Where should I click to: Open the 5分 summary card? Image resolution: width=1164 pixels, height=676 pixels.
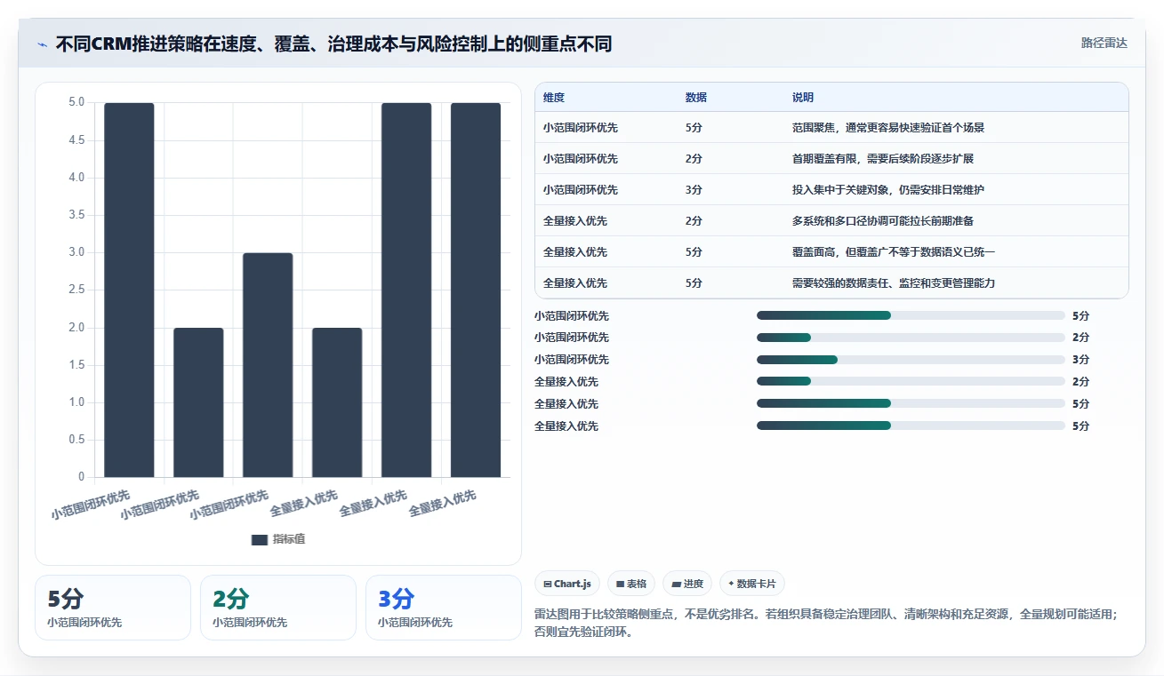coord(113,608)
